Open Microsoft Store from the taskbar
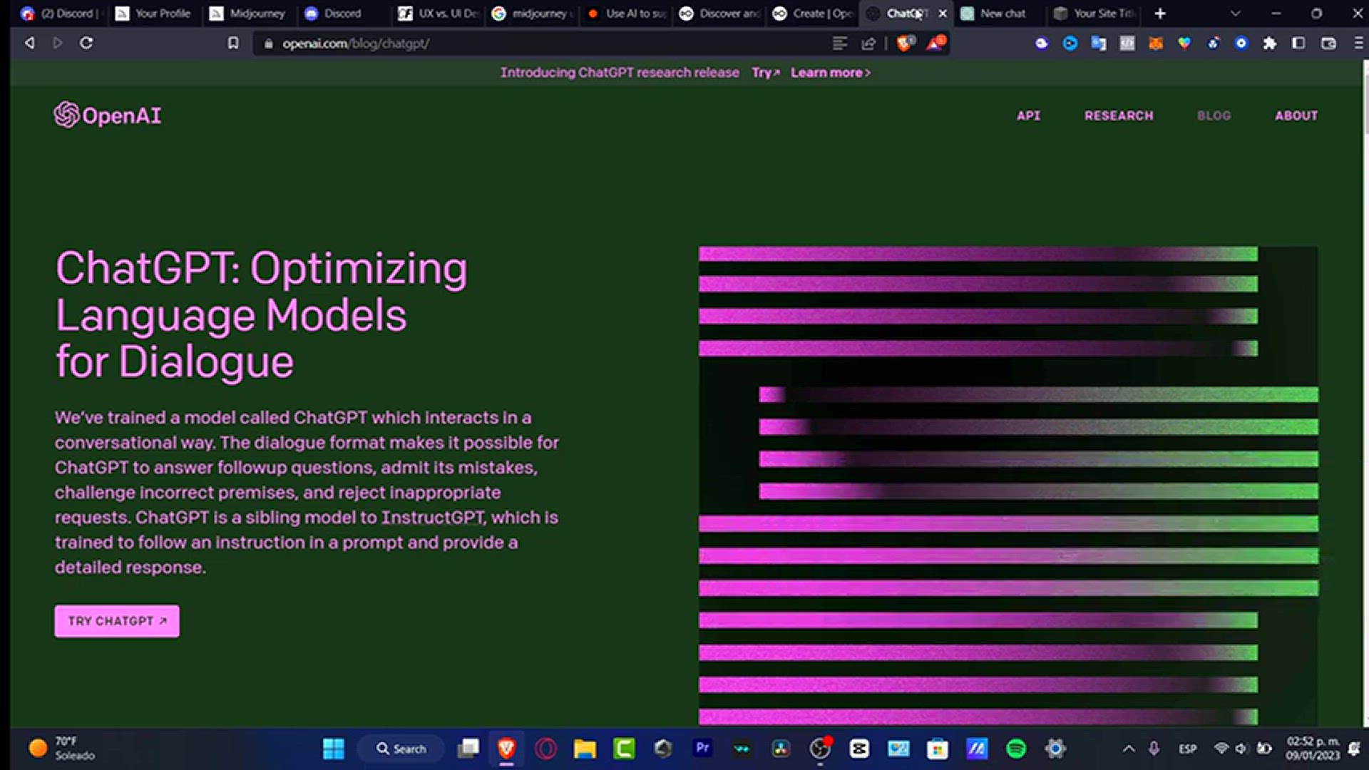This screenshot has width=1369, height=770. [938, 749]
